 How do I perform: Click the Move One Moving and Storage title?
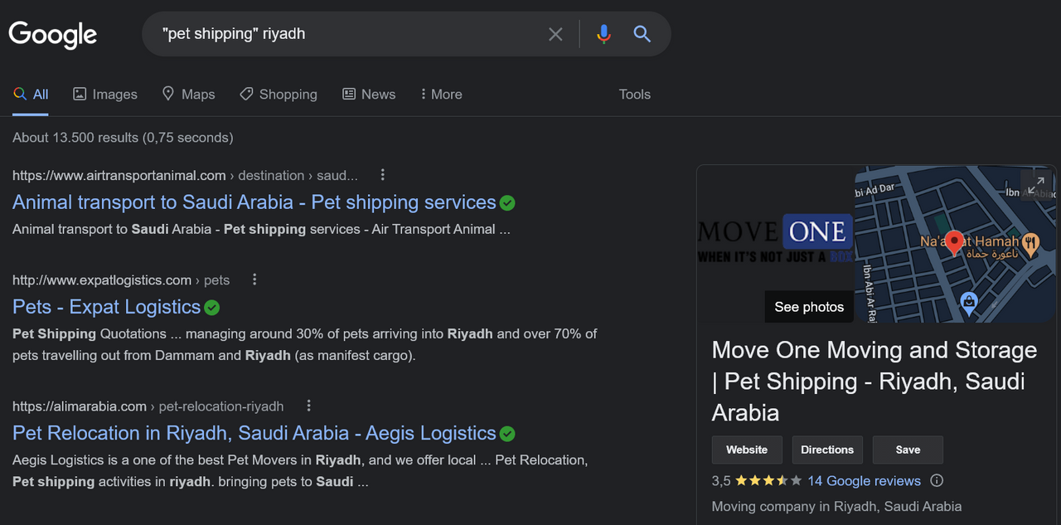point(874,382)
